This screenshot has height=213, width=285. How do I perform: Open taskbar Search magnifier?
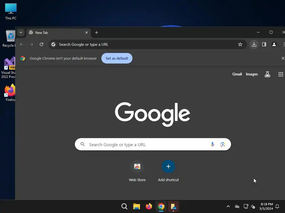(x=124, y=206)
